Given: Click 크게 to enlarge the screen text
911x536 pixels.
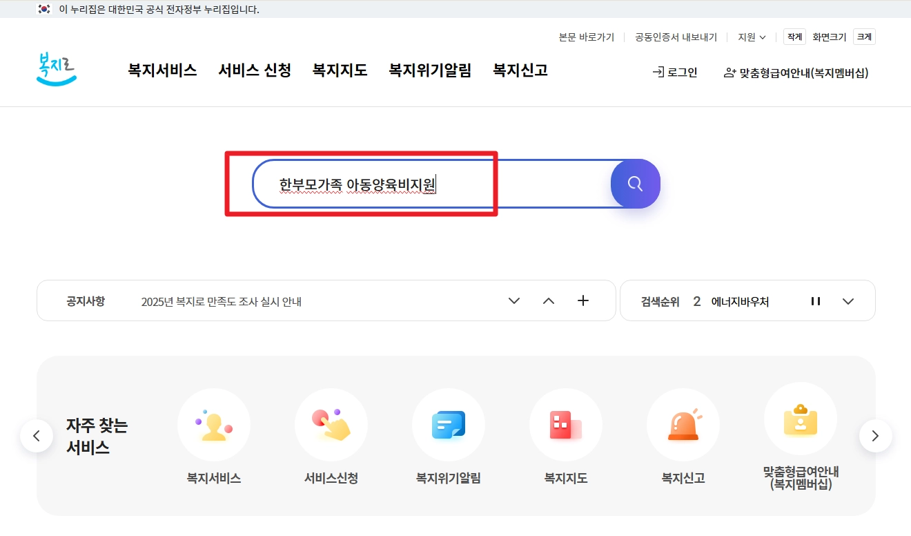Looking at the screenshot, I should [863, 37].
